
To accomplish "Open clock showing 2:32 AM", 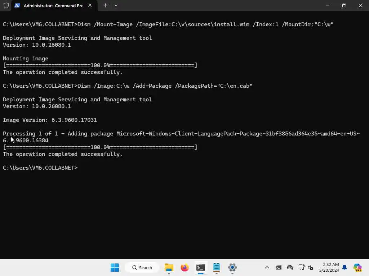I will (x=329, y=267).
